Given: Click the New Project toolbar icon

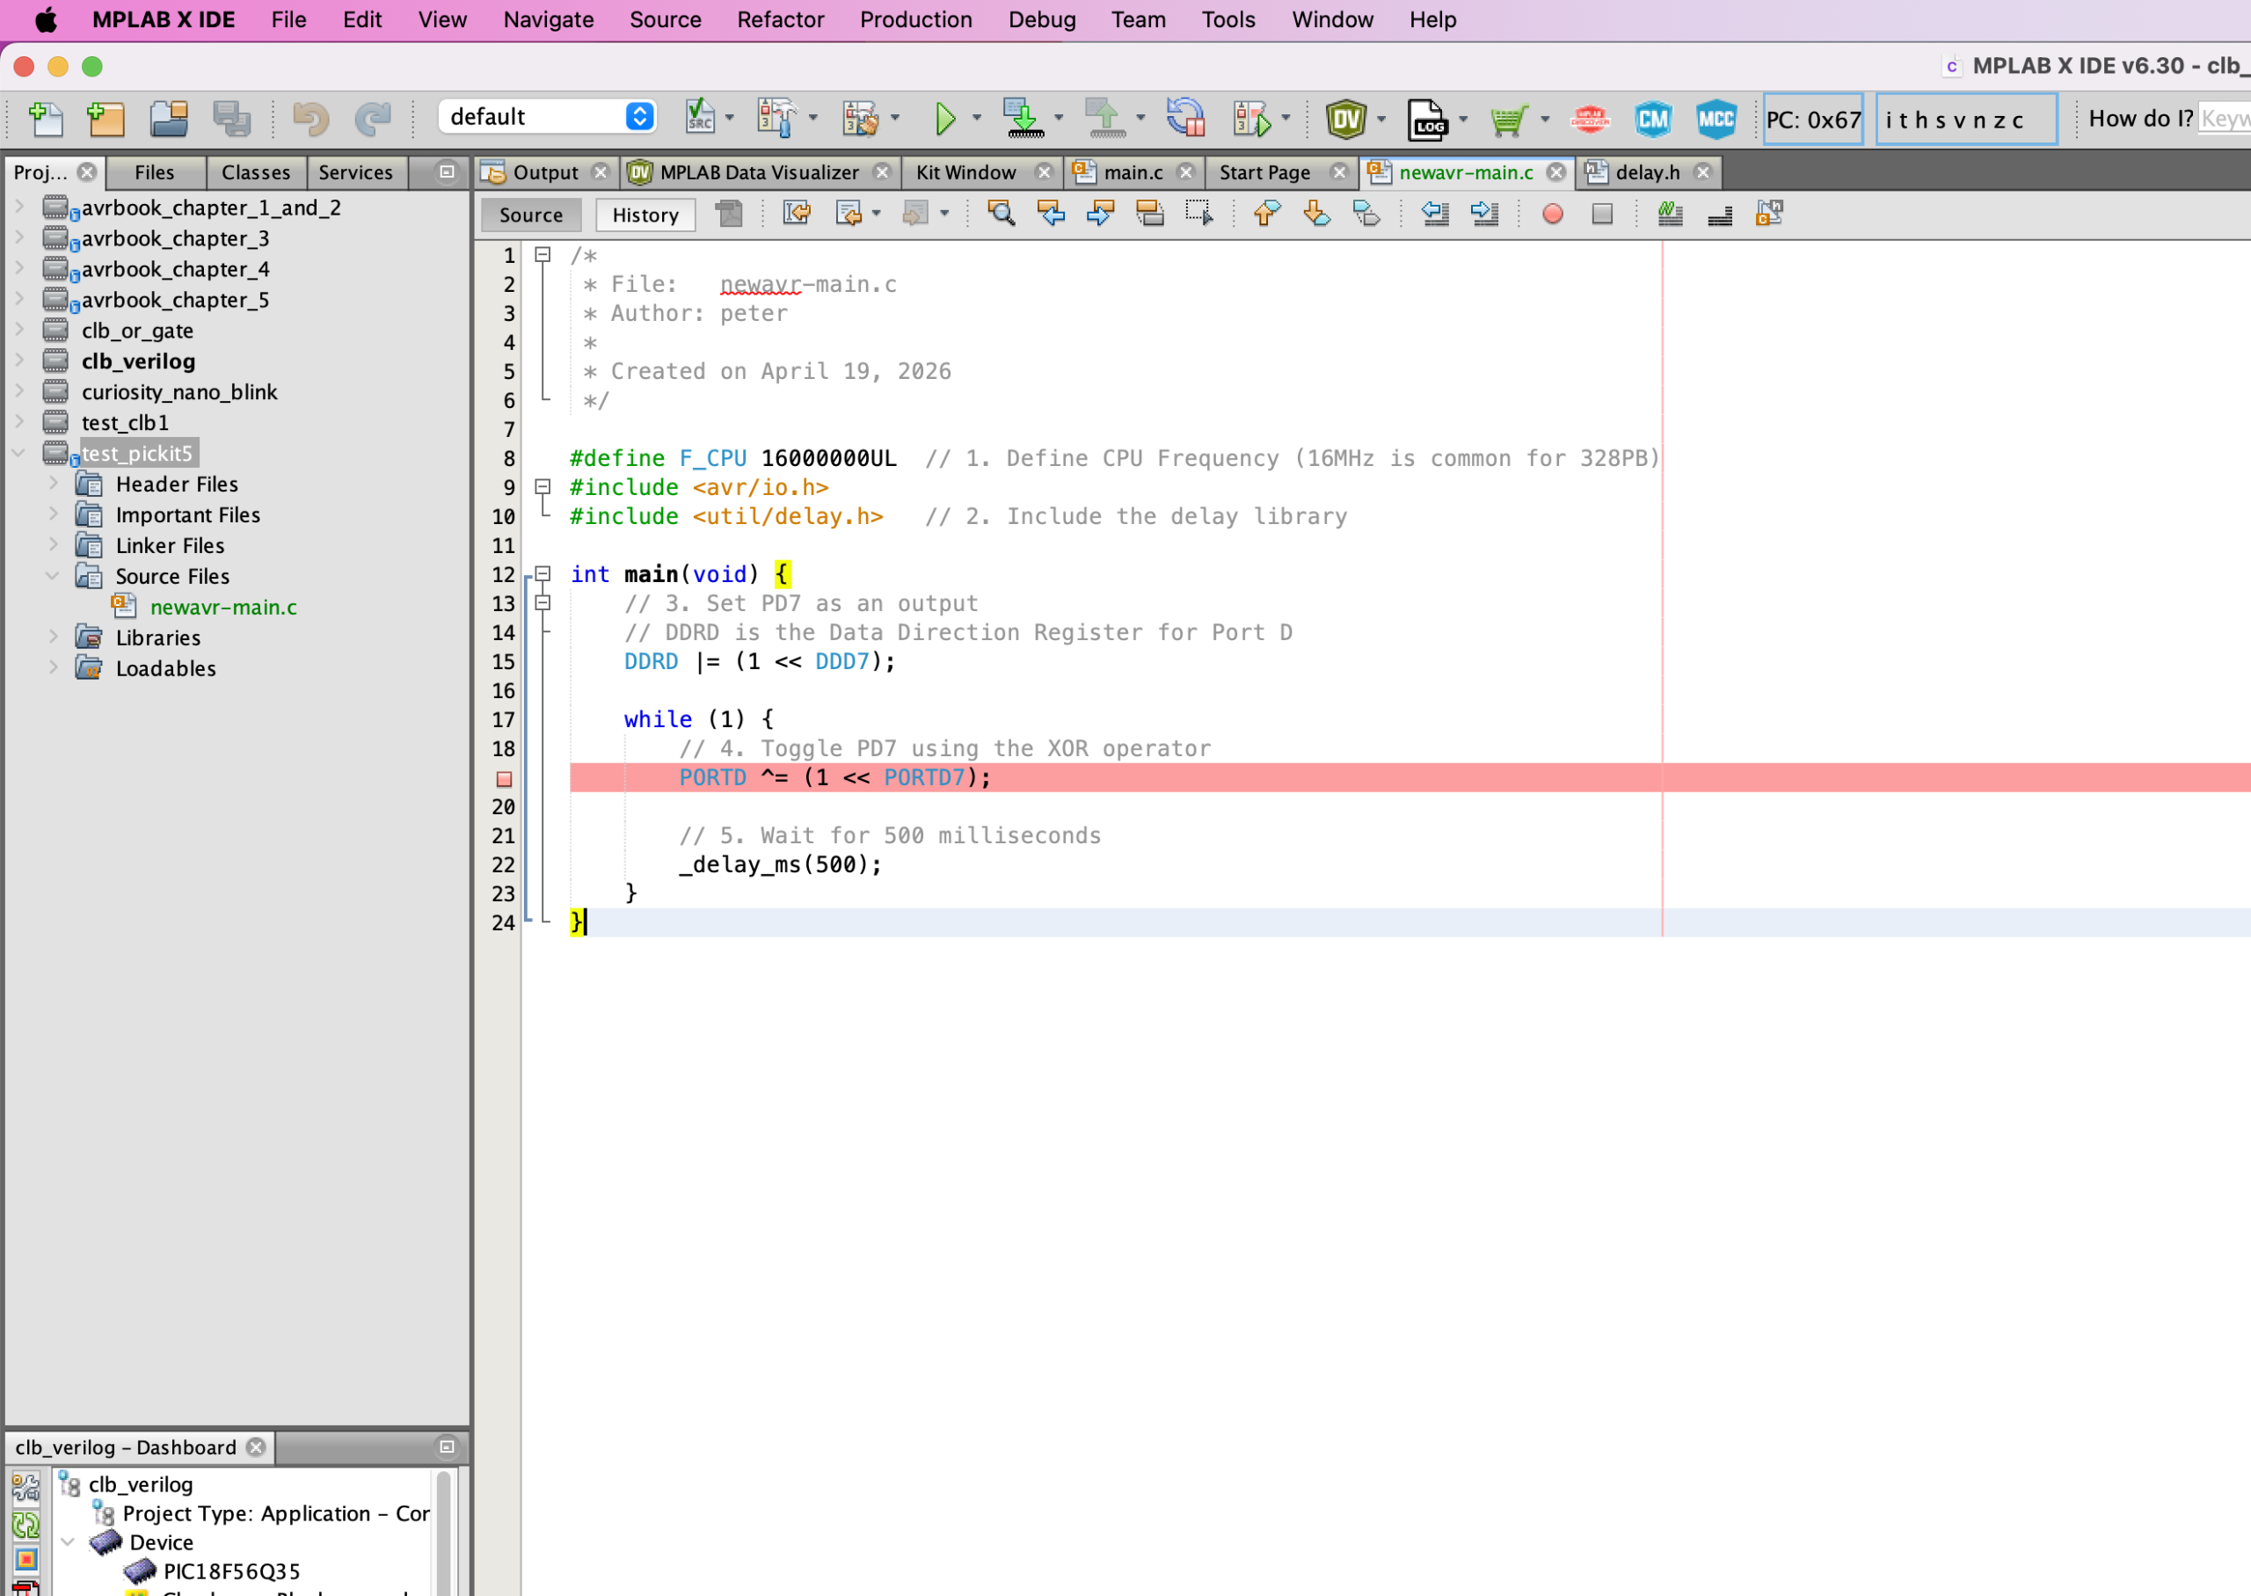Looking at the screenshot, I should click(x=106, y=119).
